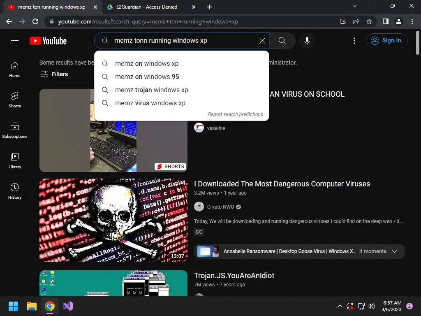
Task: Clear the search box with the X
Action: [262, 41]
